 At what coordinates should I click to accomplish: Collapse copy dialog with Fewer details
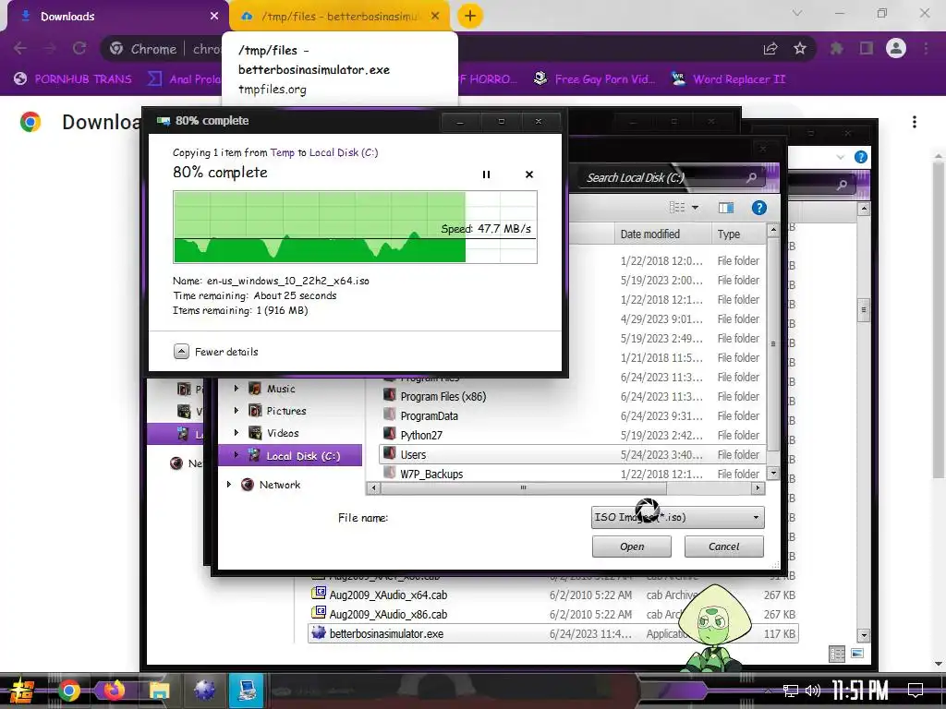tap(216, 352)
